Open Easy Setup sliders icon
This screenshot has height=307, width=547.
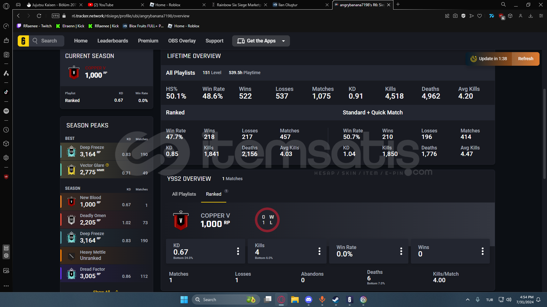click(541, 16)
